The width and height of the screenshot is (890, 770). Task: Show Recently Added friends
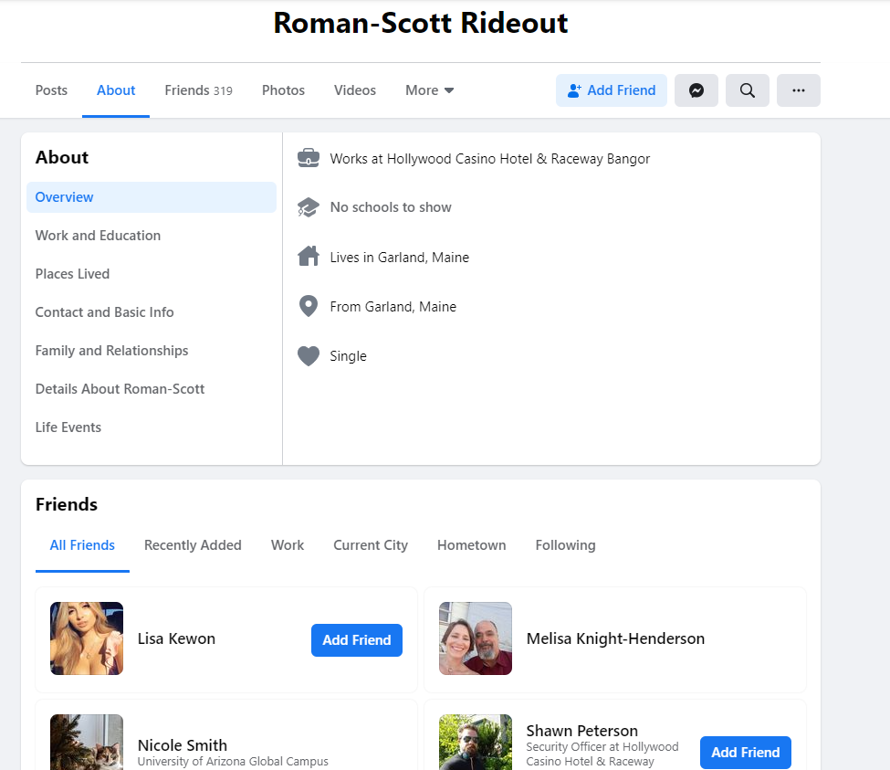pyautogui.click(x=193, y=545)
